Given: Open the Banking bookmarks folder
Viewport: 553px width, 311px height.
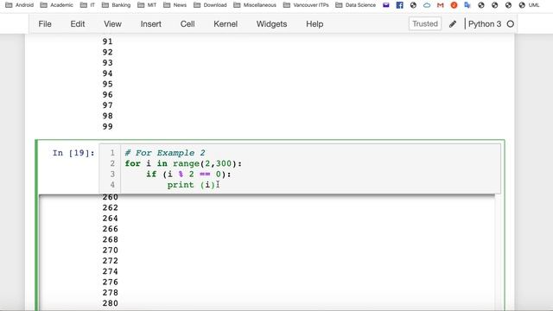Looking at the screenshot, I should click(116, 5).
